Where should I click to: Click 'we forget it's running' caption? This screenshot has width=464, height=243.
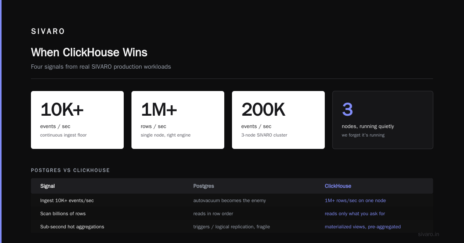click(x=363, y=135)
